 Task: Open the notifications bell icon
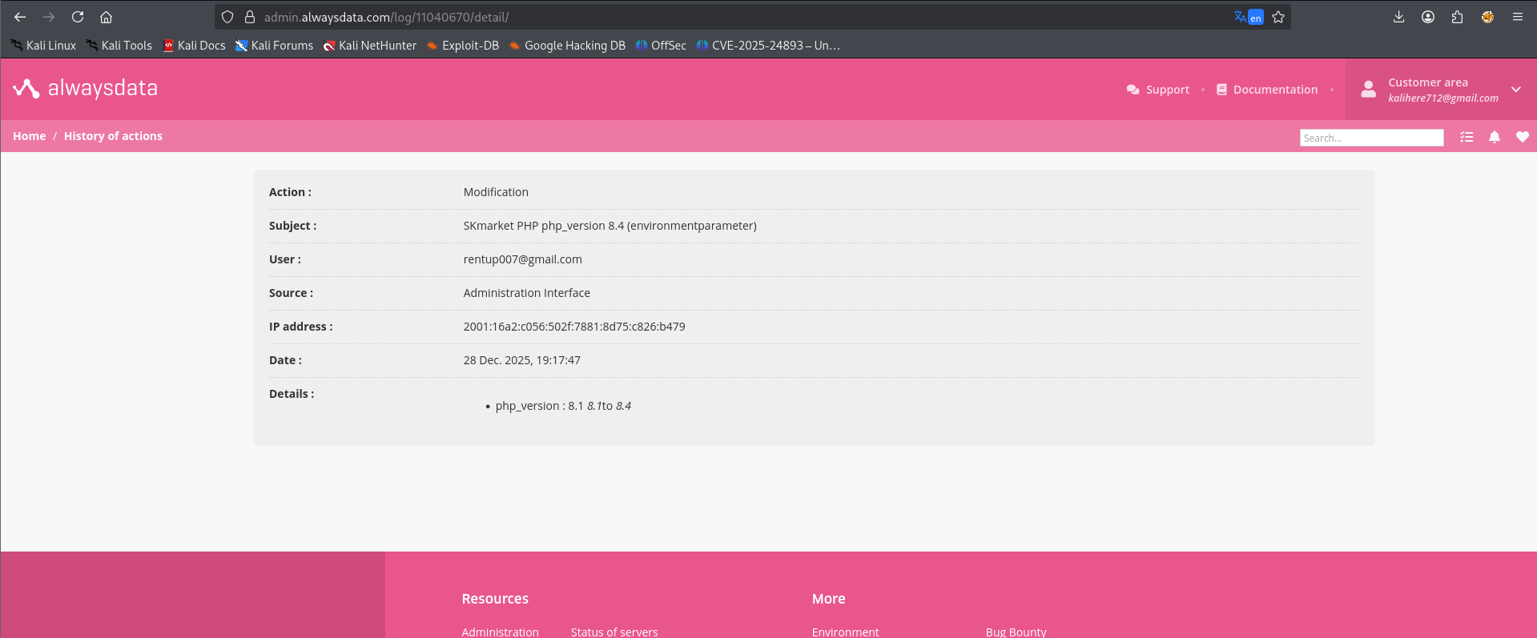click(x=1495, y=137)
